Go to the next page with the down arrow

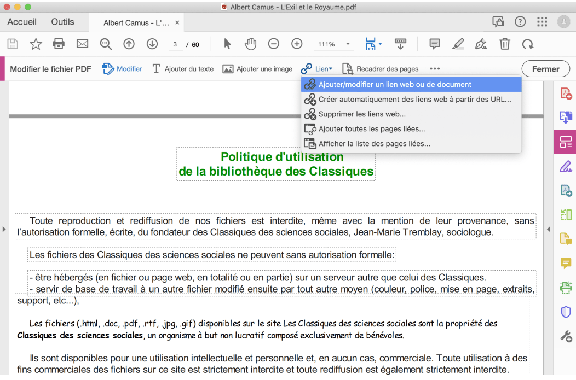(x=152, y=44)
